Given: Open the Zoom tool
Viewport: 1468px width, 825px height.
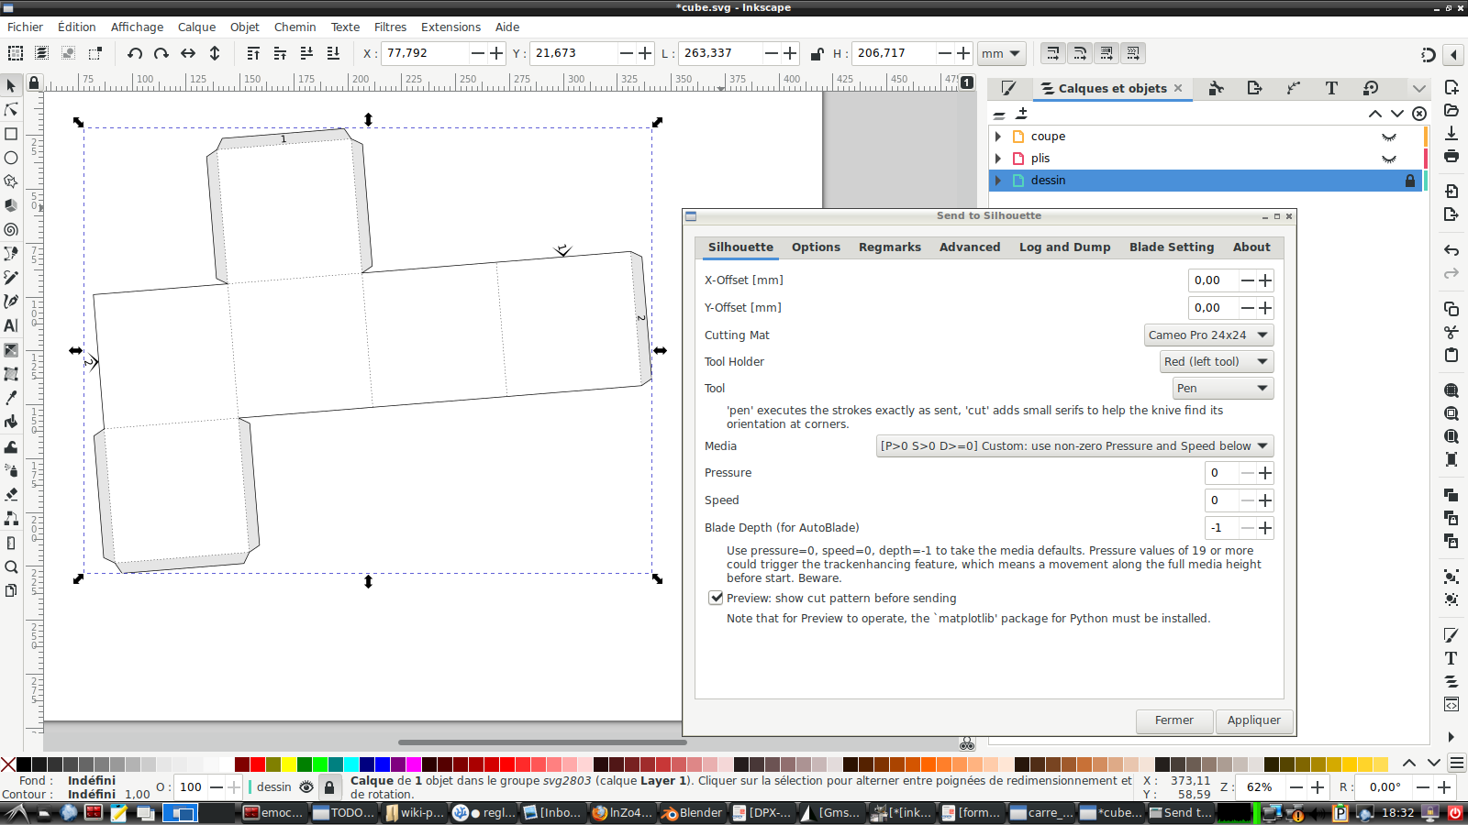Looking at the screenshot, I should coord(12,566).
